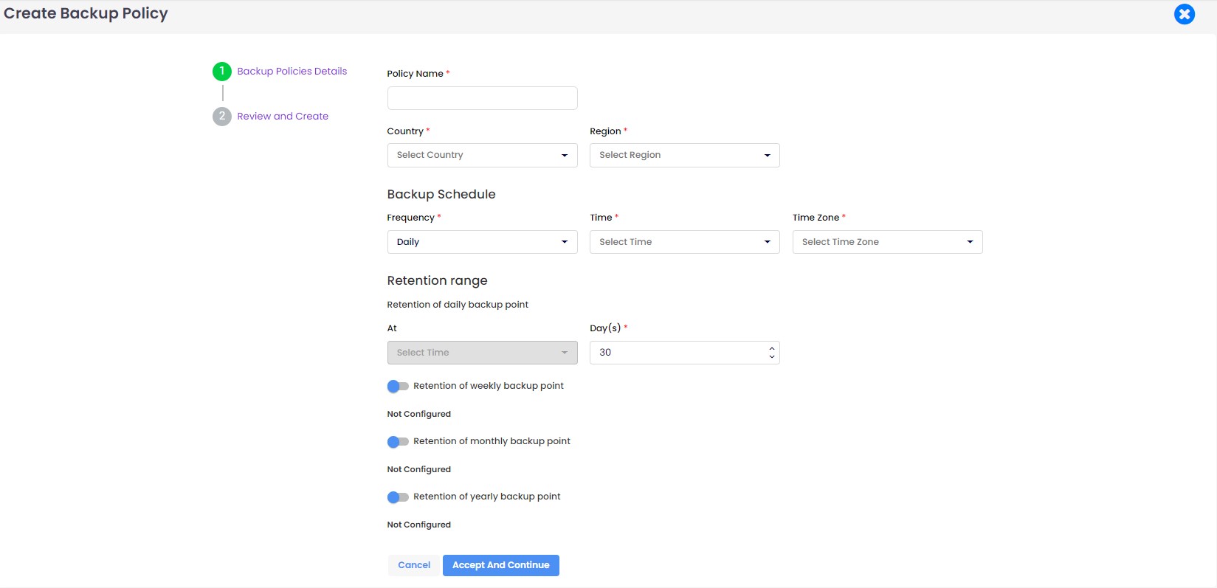The width and height of the screenshot is (1217, 588).
Task: Click the Region dropdown caret arrow
Action: pos(768,156)
